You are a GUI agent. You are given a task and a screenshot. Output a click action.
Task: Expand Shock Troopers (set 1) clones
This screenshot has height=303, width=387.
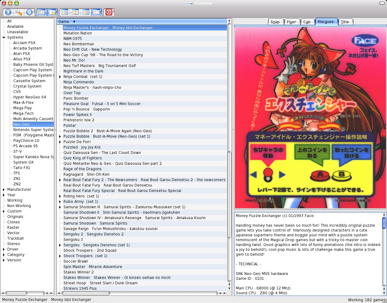pyautogui.click(x=60, y=256)
